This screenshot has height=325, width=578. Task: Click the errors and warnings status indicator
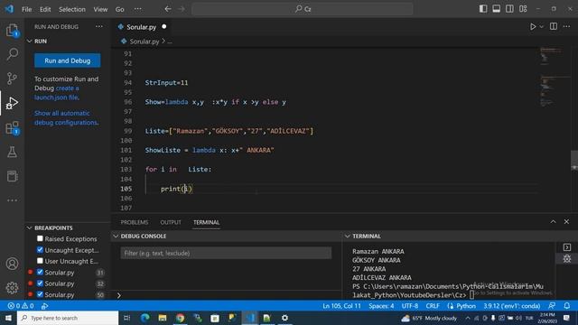21,306
